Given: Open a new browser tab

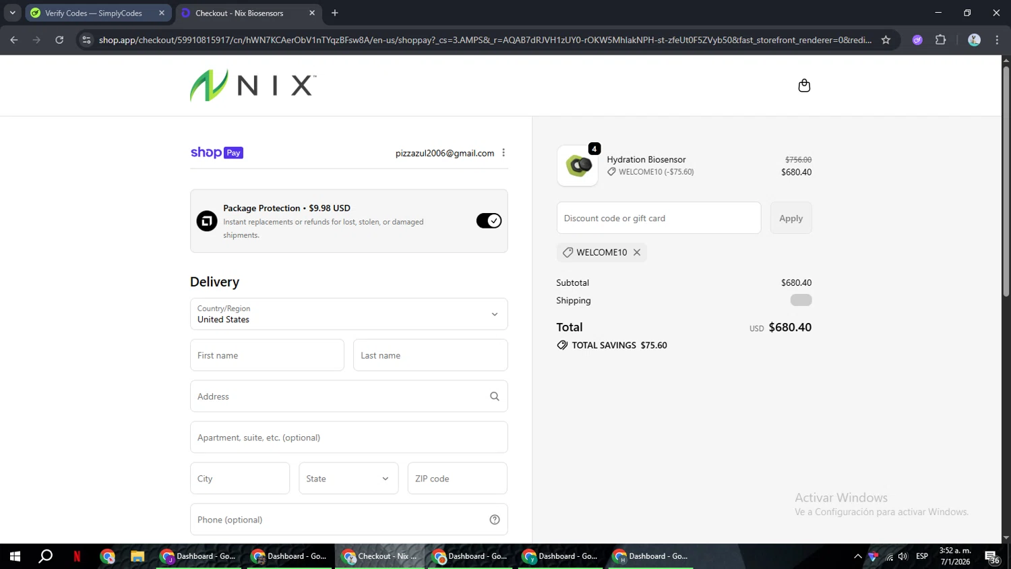Looking at the screenshot, I should coord(335,13).
